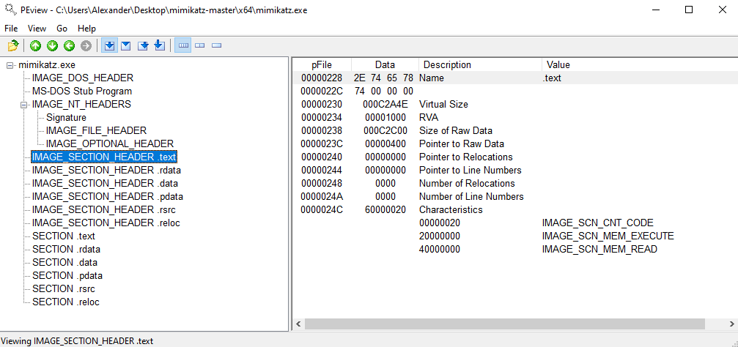Click the horizontal scrollbar thumb
The width and height of the screenshot is (738, 347).
[x=504, y=324]
